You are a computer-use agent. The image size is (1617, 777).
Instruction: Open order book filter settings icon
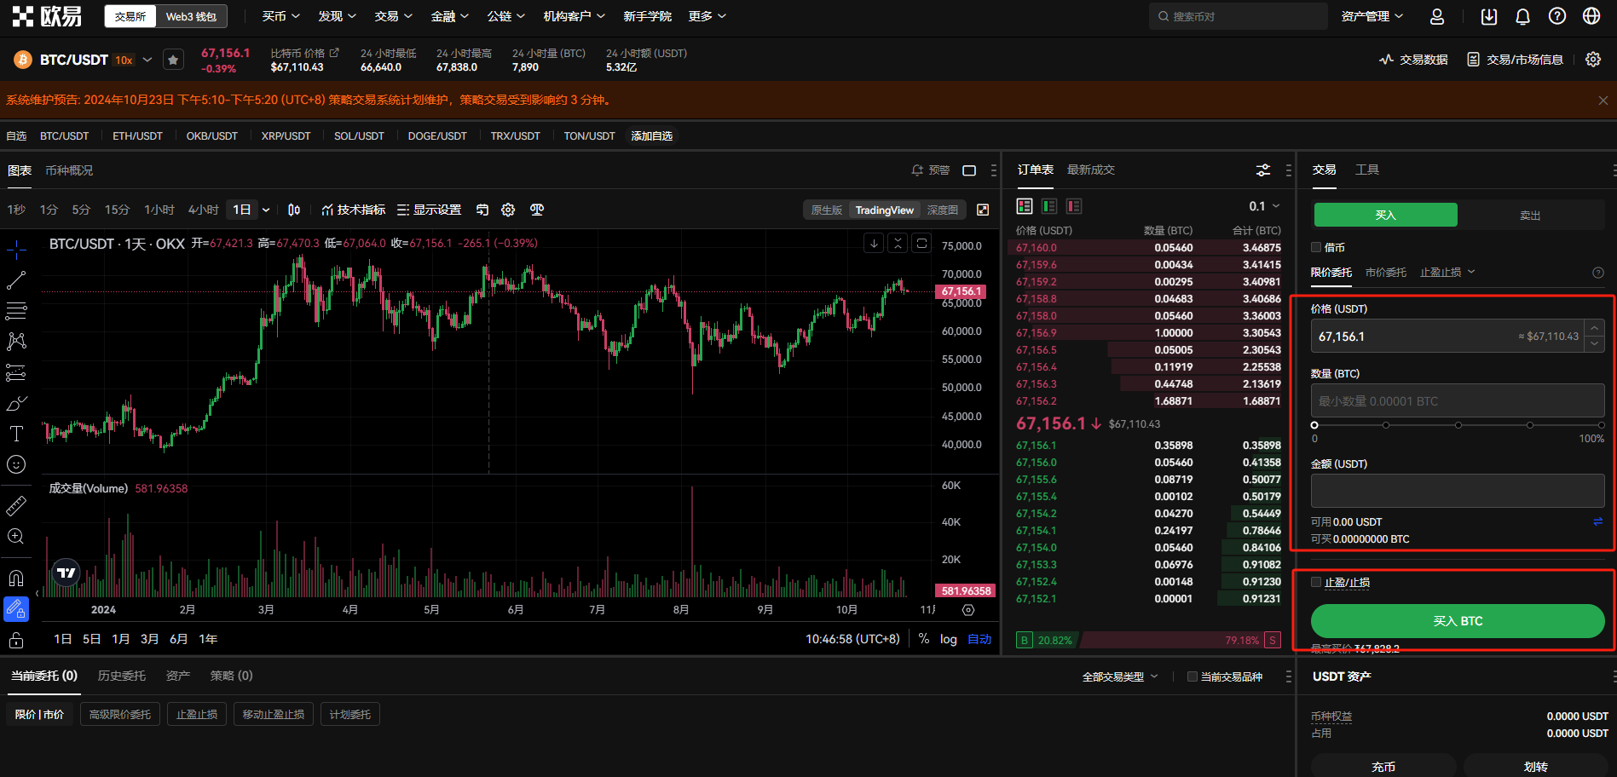[1263, 170]
